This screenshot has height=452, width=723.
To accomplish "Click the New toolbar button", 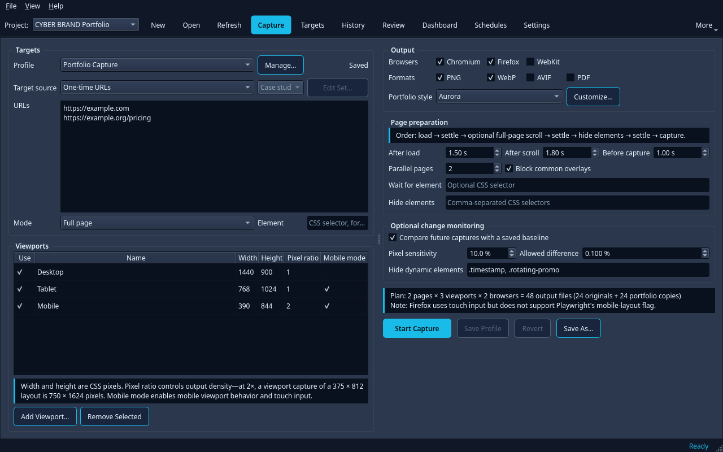I will pyautogui.click(x=158, y=25).
